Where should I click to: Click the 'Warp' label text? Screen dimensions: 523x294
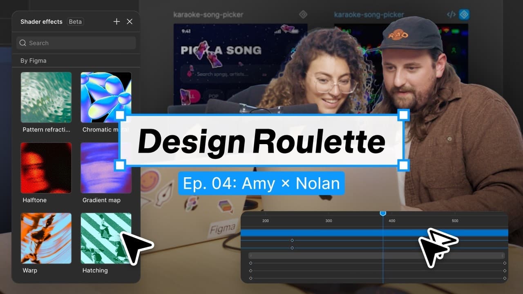(x=30, y=270)
